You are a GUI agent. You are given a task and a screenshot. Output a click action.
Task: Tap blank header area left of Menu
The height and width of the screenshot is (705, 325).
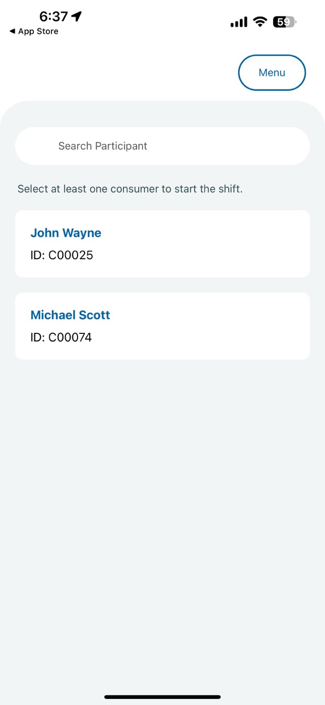click(x=117, y=73)
